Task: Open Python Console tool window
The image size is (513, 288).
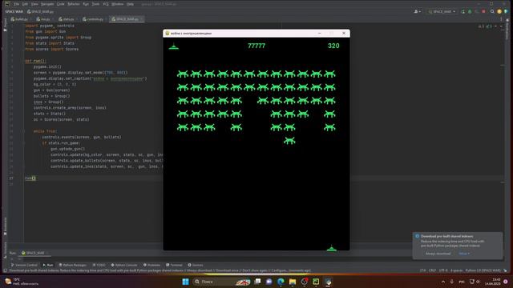Action: coord(124,265)
